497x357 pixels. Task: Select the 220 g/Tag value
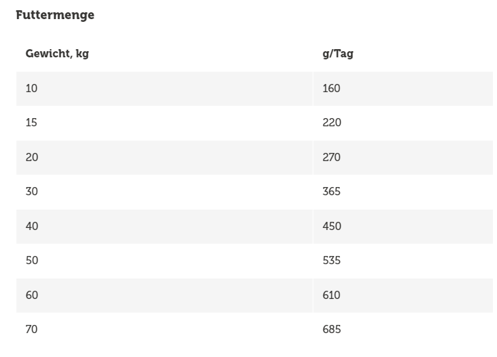pyautogui.click(x=331, y=123)
